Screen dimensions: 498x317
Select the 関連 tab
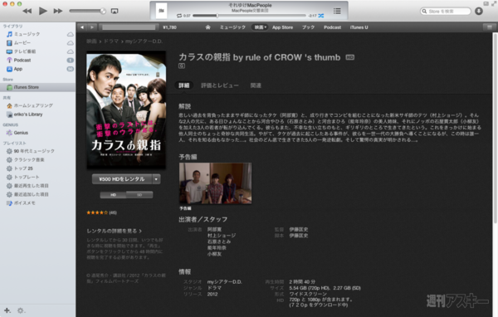[x=256, y=85]
